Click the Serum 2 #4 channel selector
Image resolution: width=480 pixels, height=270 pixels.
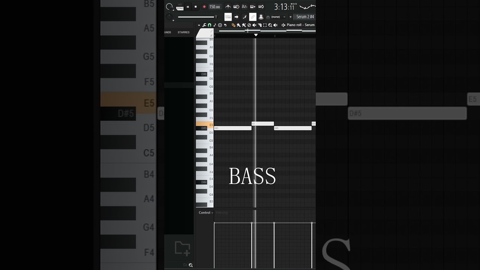click(x=305, y=17)
